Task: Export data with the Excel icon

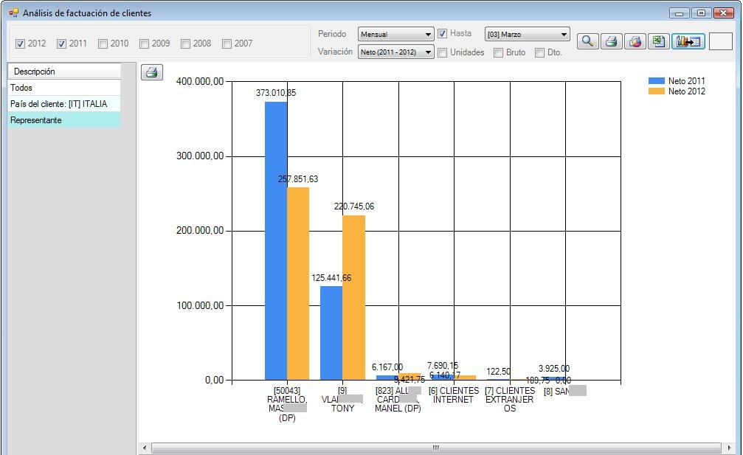Action: point(657,41)
